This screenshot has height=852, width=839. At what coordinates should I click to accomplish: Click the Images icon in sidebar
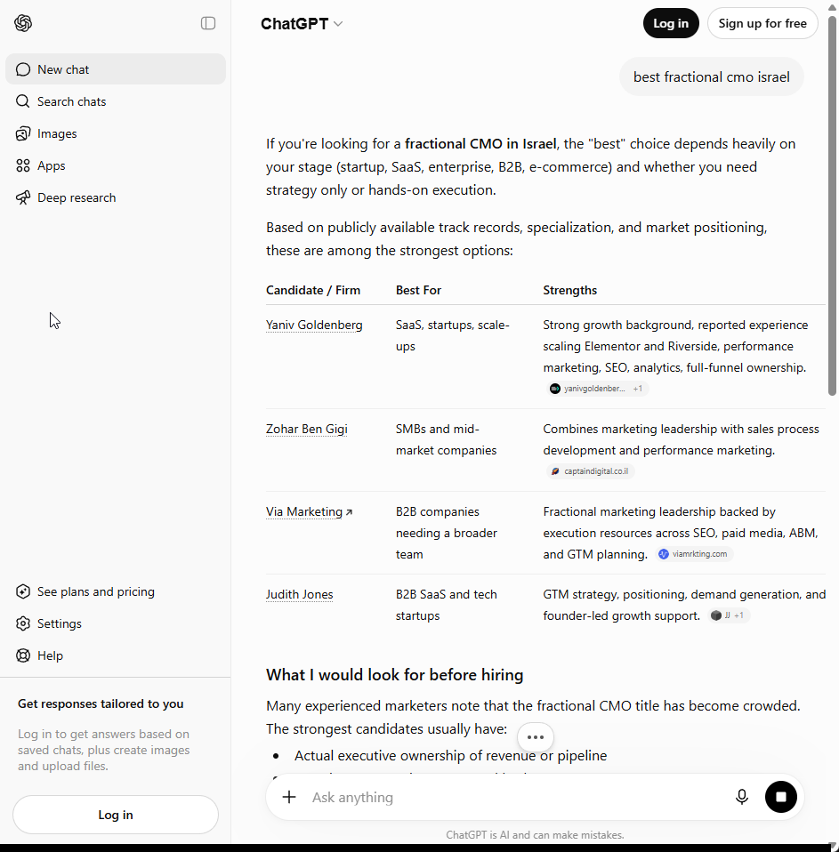23,133
